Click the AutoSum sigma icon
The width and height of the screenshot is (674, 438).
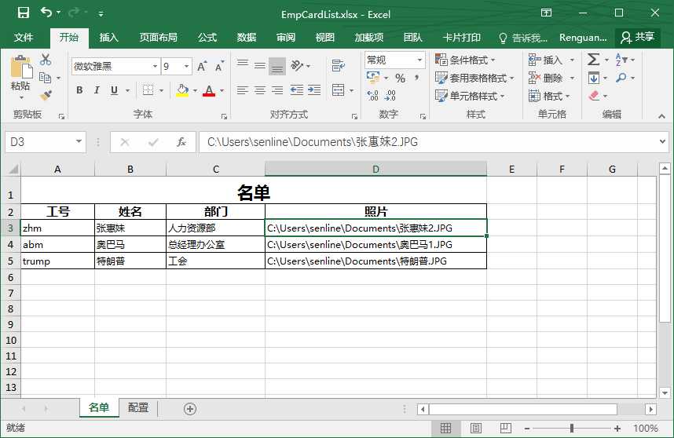593,59
